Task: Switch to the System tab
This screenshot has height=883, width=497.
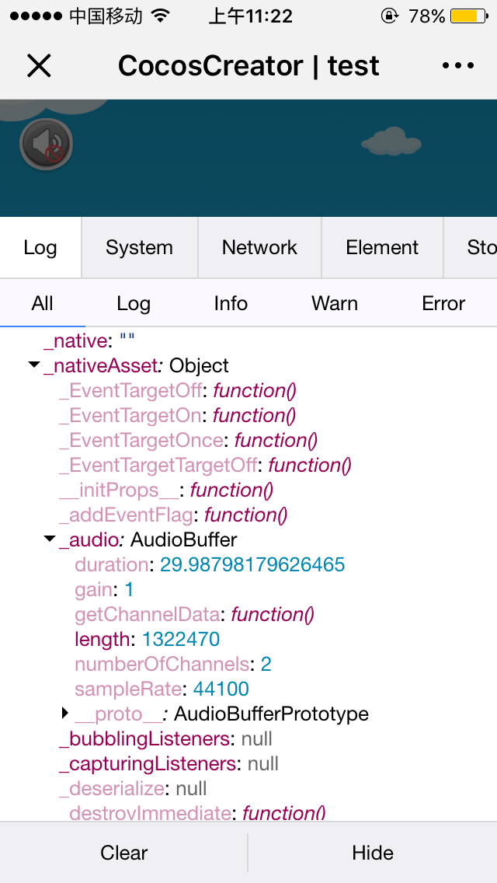Action: (x=139, y=248)
